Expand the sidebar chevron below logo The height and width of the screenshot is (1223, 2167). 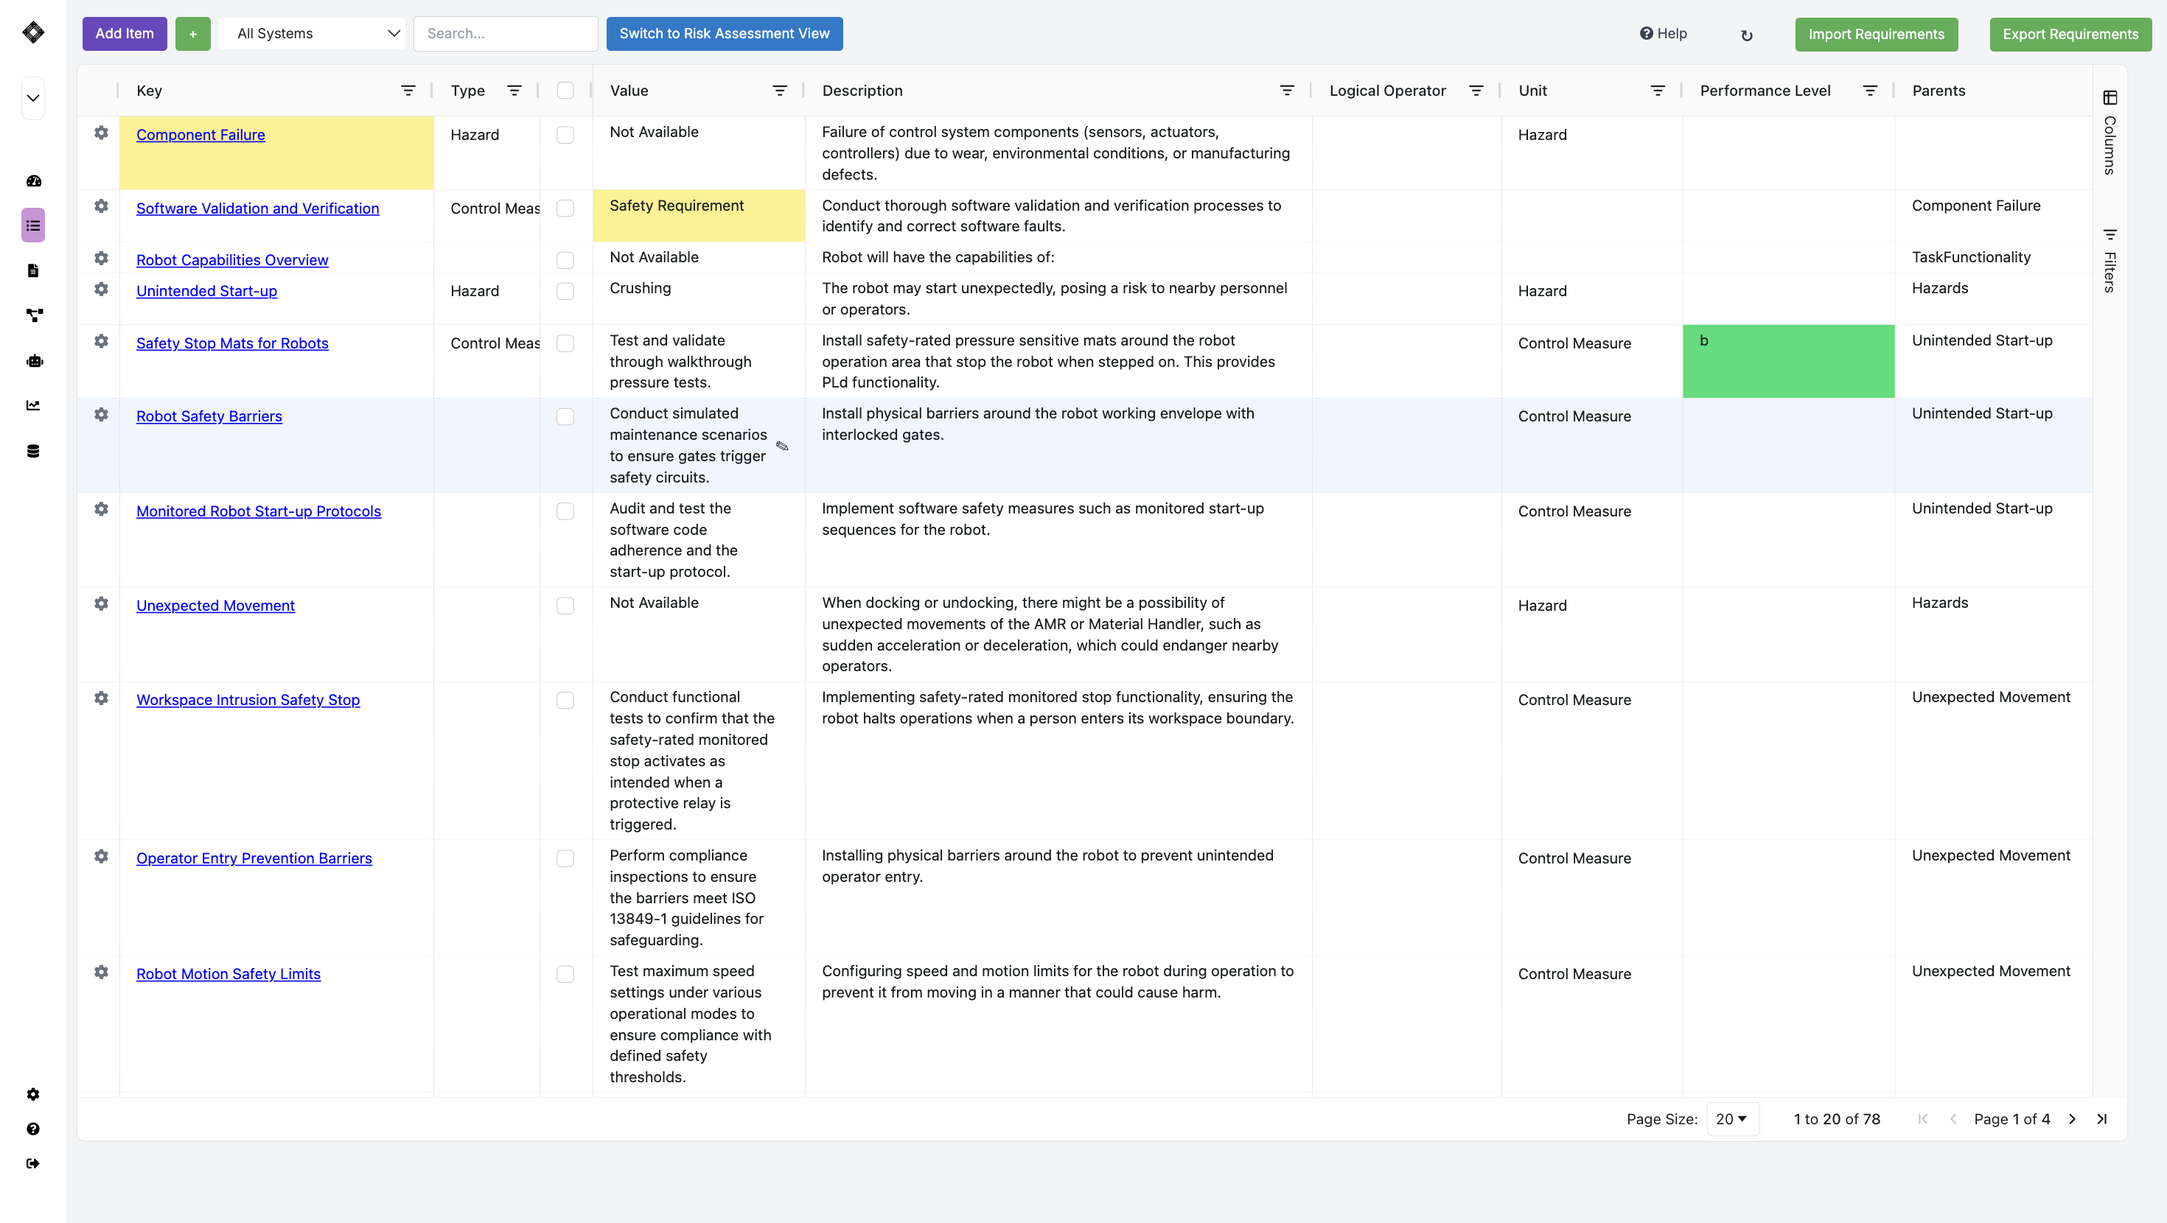tap(33, 99)
